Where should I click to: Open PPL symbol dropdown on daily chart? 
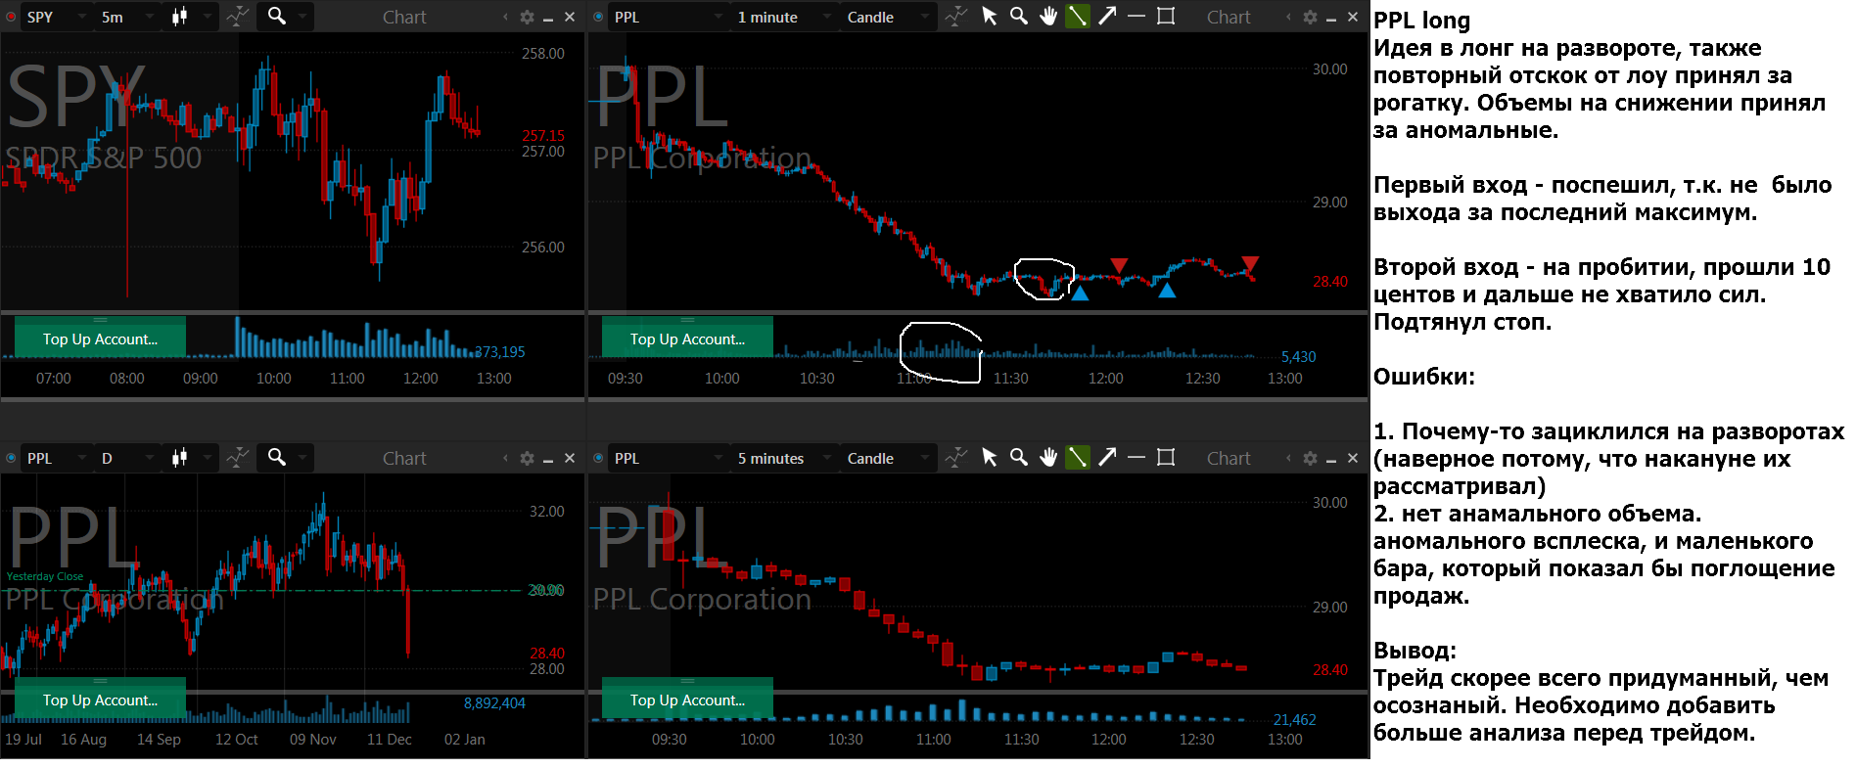[x=56, y=458]
